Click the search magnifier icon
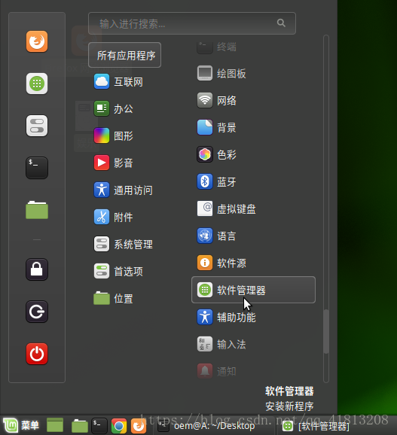Image resolution: width=397 pixels, height=435 pixels. [x=281, y=23]
